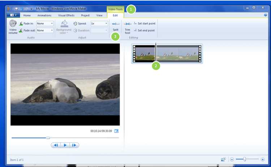
Task: Click Undo in quick access toolbar
Action: click(x=21, y=9)
